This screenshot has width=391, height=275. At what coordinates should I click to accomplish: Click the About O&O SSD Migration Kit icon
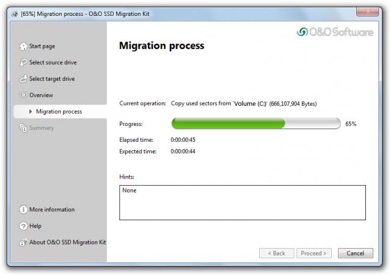tap(23, 243)
